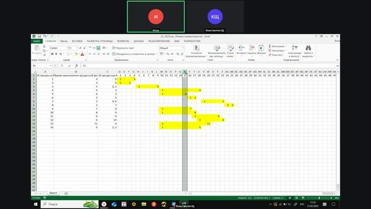Open Windows Start menu
Viewport: 371px width, 209px height.
(x=36, y=204)
